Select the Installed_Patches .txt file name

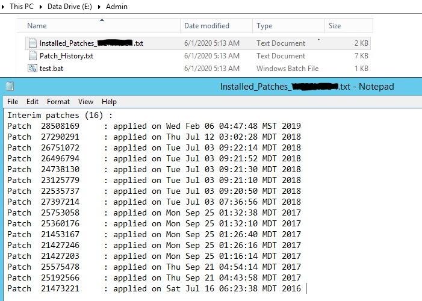[x=92, y=43]
